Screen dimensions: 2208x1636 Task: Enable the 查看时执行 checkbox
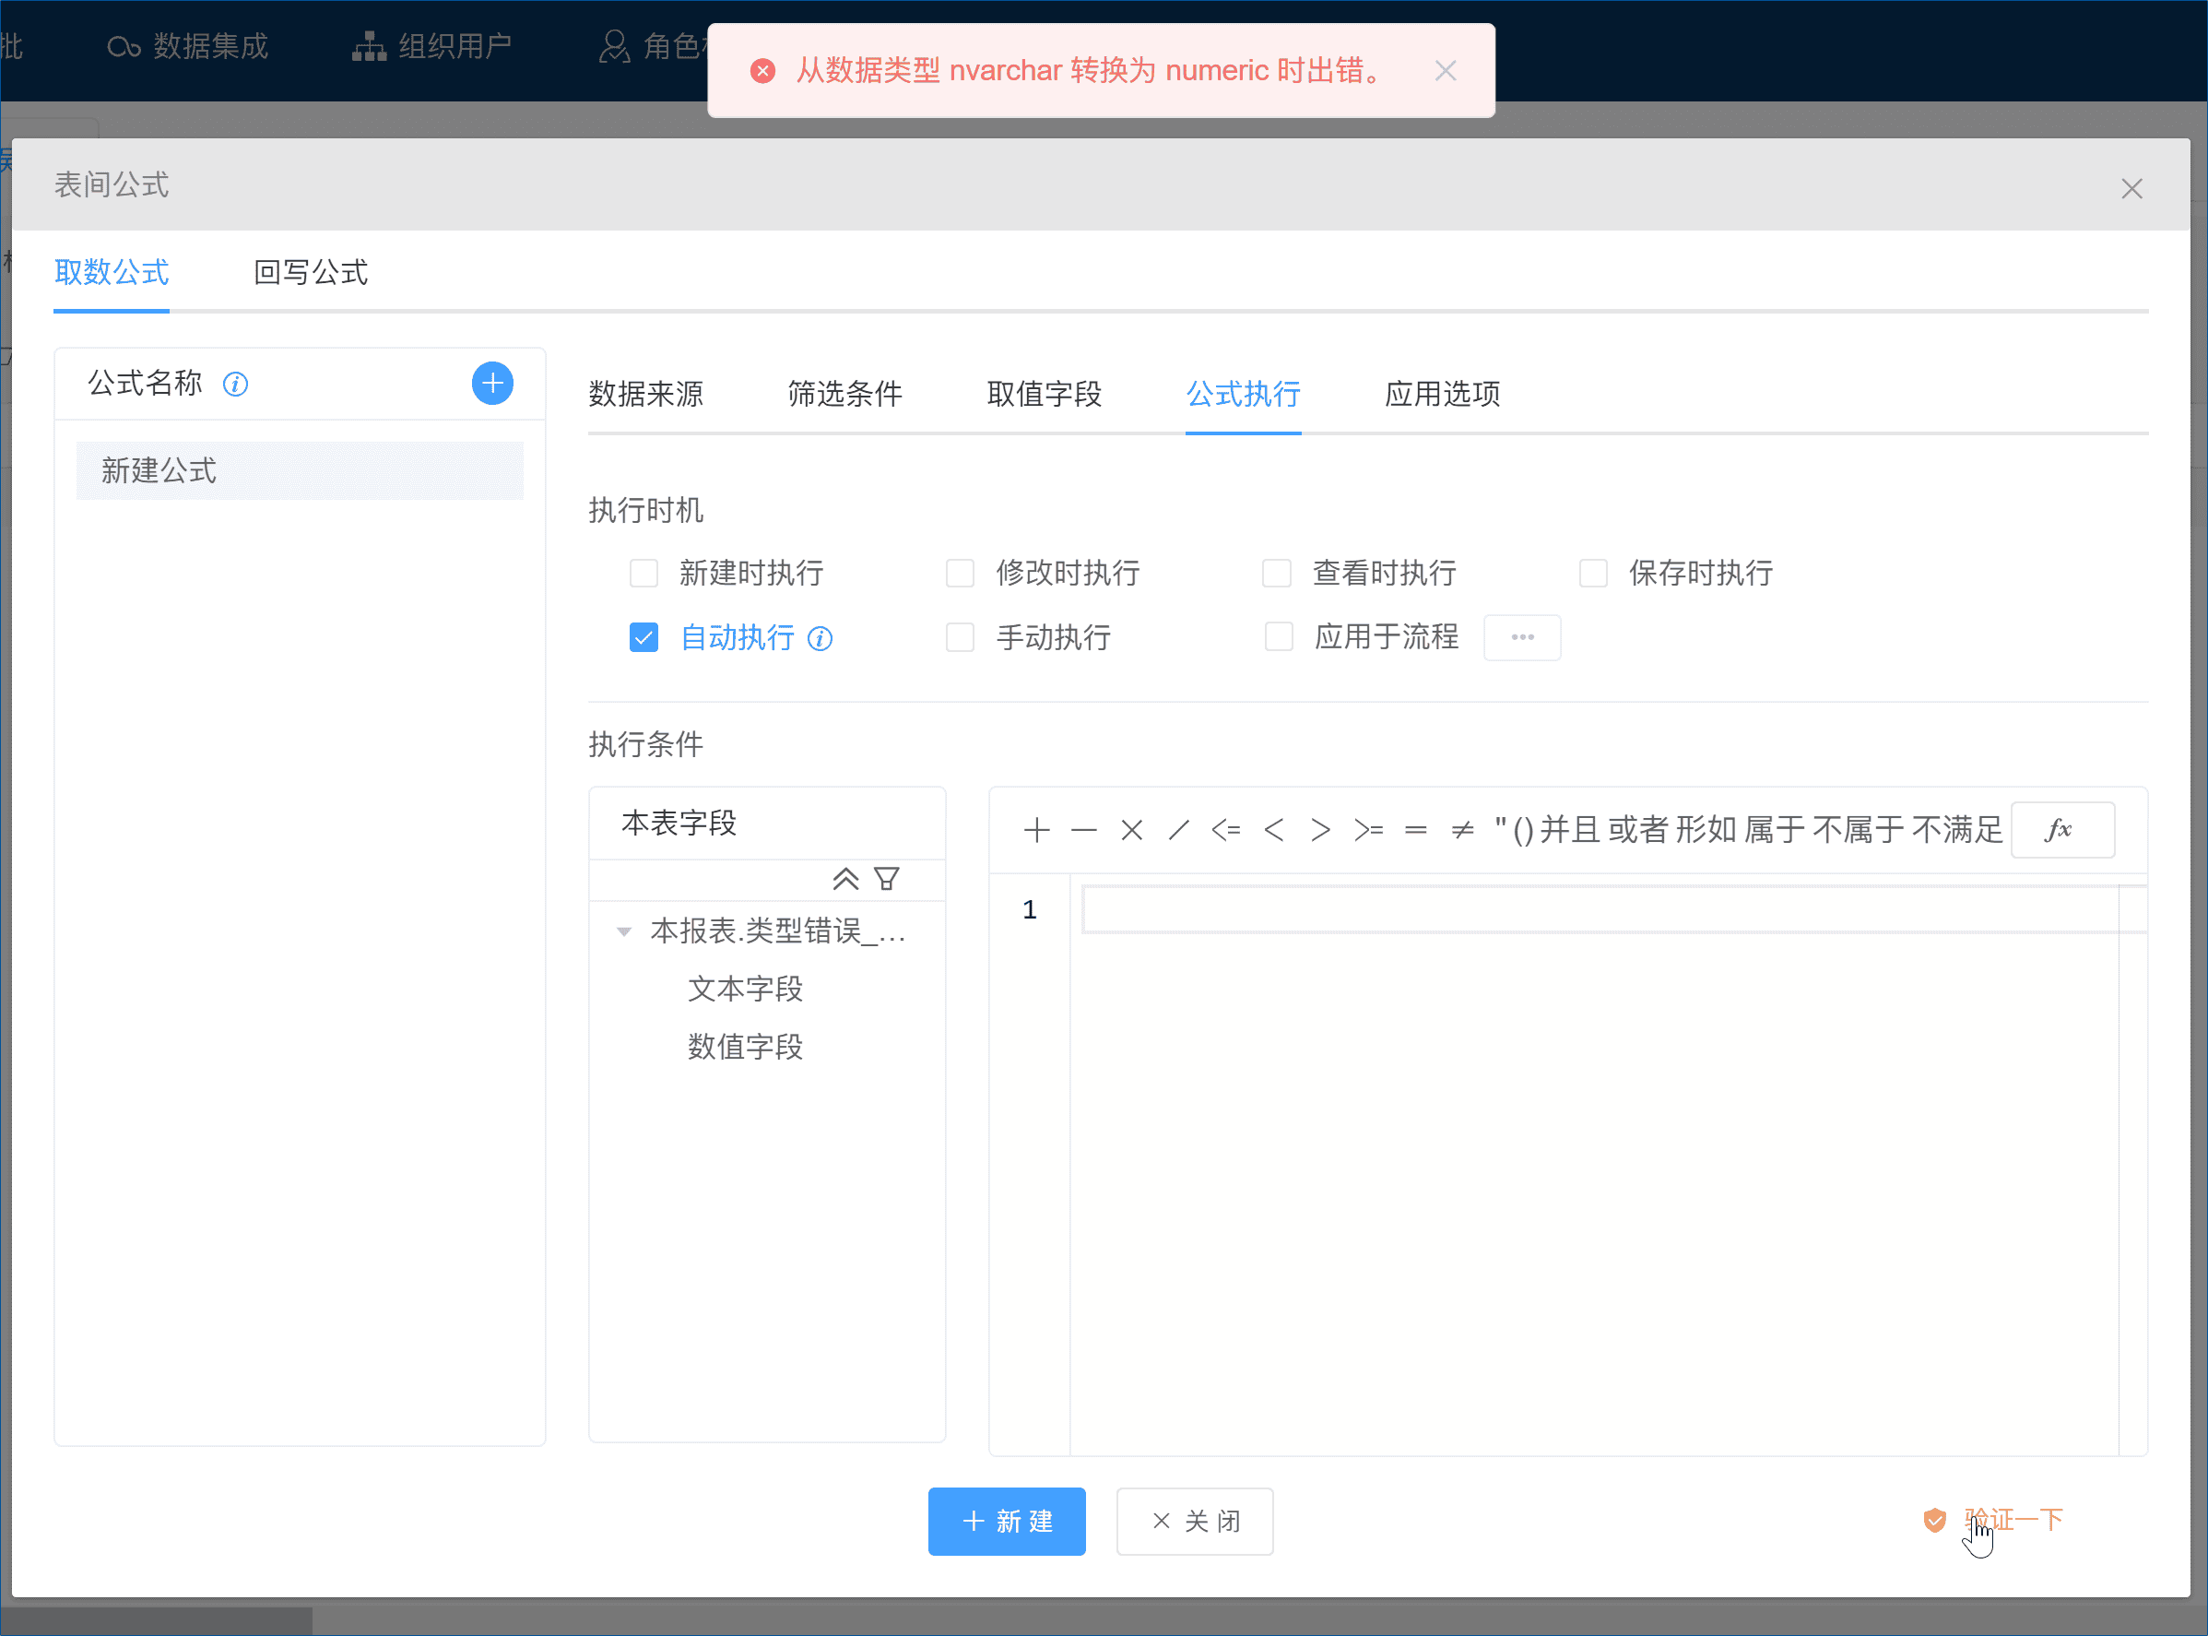[1276, 574]
